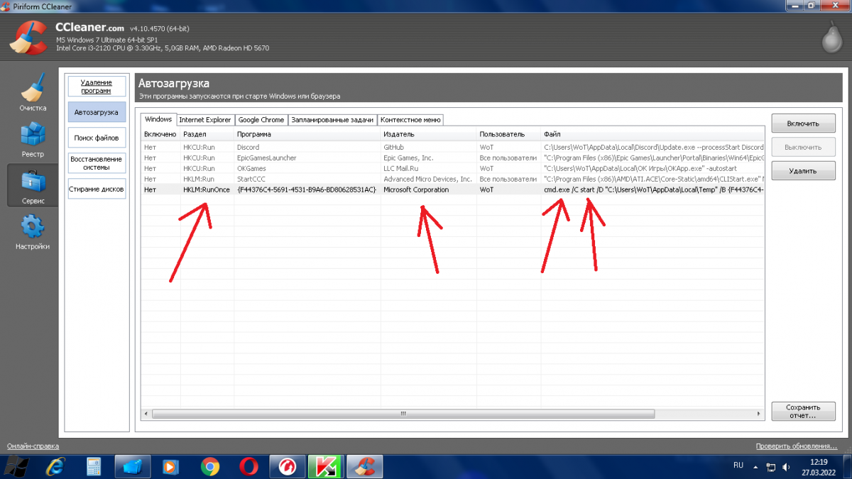Image resolution: width=852 pixels, height=479 pixels.
Task: Click the Включить (Enable) button
Action: [x=802, y=123]
